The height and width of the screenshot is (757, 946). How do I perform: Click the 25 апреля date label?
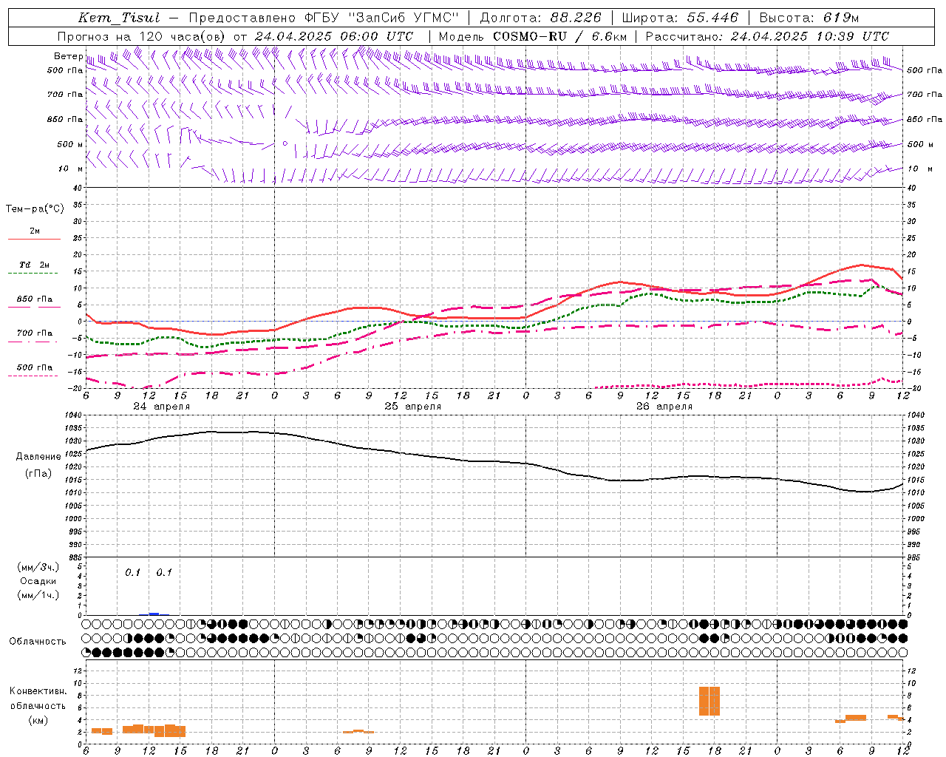coord(412,407)
